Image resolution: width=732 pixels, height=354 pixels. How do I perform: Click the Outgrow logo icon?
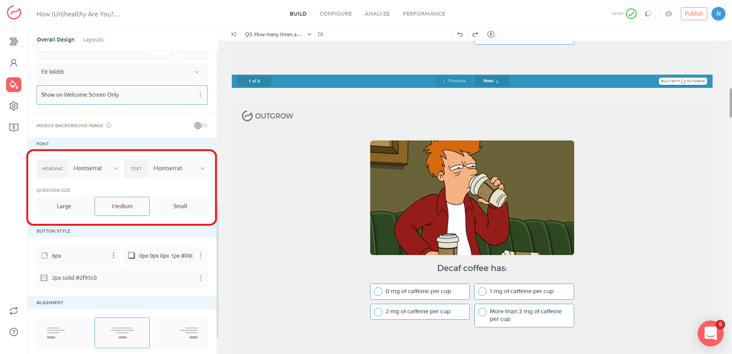(14, 13)
